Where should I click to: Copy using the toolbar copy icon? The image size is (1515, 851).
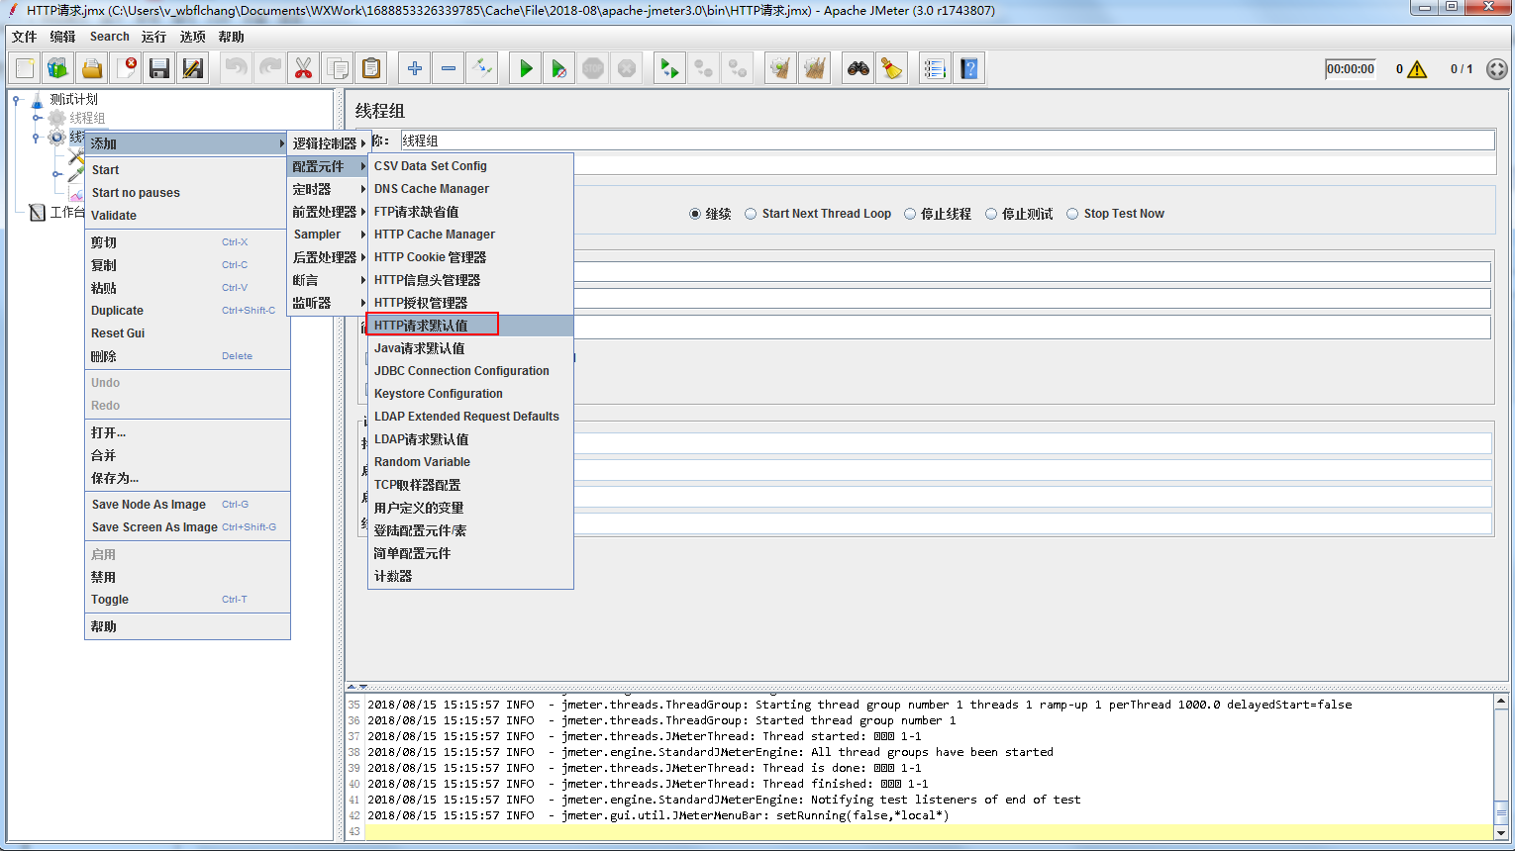coord(338,68)
